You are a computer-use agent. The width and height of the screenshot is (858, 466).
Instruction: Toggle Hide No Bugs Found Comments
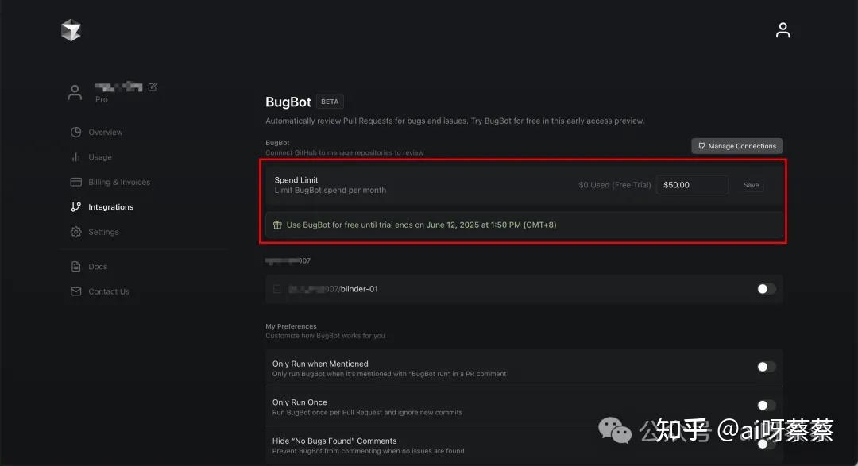tap(766, 444)
